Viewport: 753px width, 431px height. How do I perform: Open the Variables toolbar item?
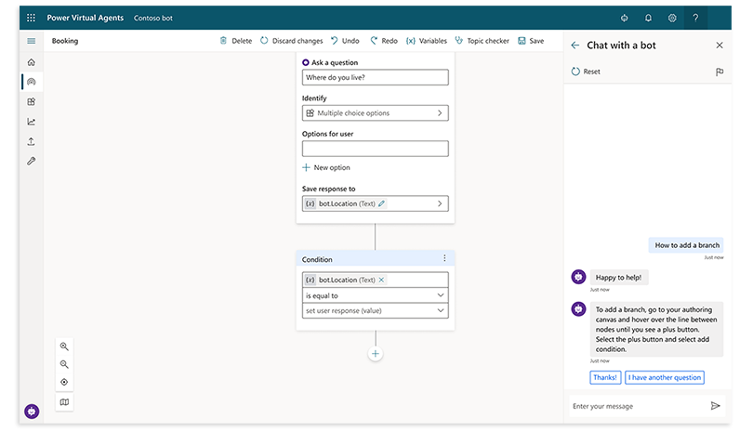coord(427,41)
